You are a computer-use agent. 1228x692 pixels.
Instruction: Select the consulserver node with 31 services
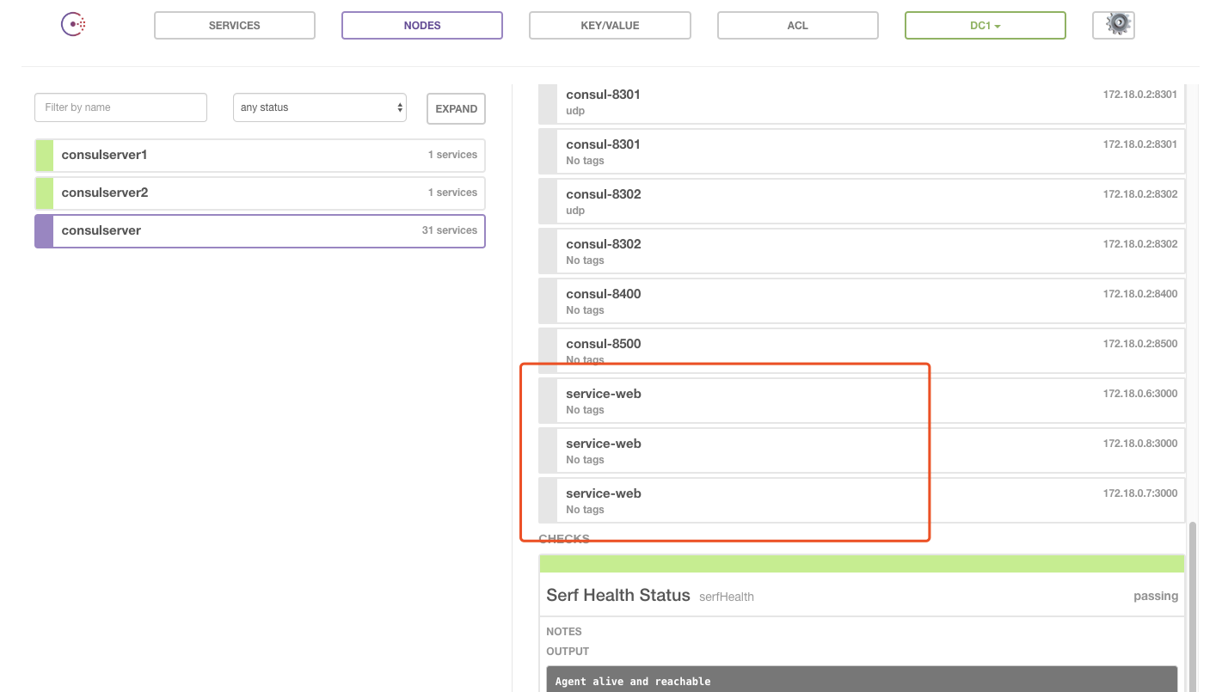coord(260,230)
